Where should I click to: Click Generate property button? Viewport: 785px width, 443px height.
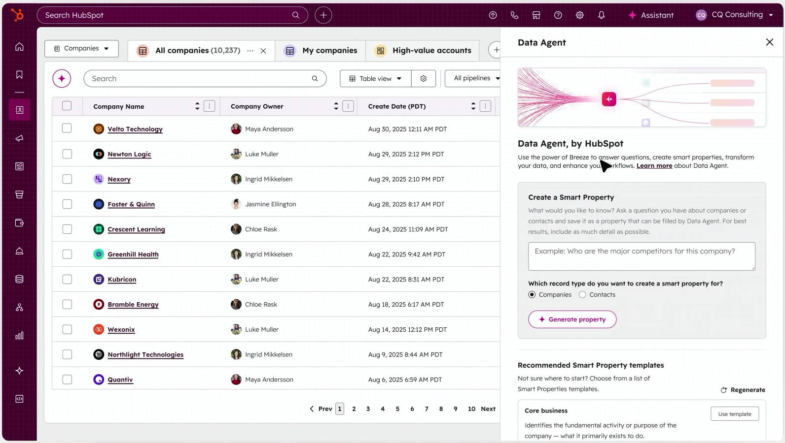click(572, 319)
